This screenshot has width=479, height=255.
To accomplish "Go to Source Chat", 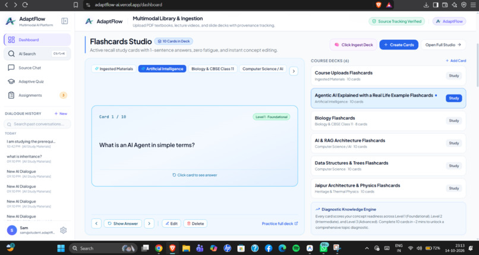I will [x=37, y=68].
